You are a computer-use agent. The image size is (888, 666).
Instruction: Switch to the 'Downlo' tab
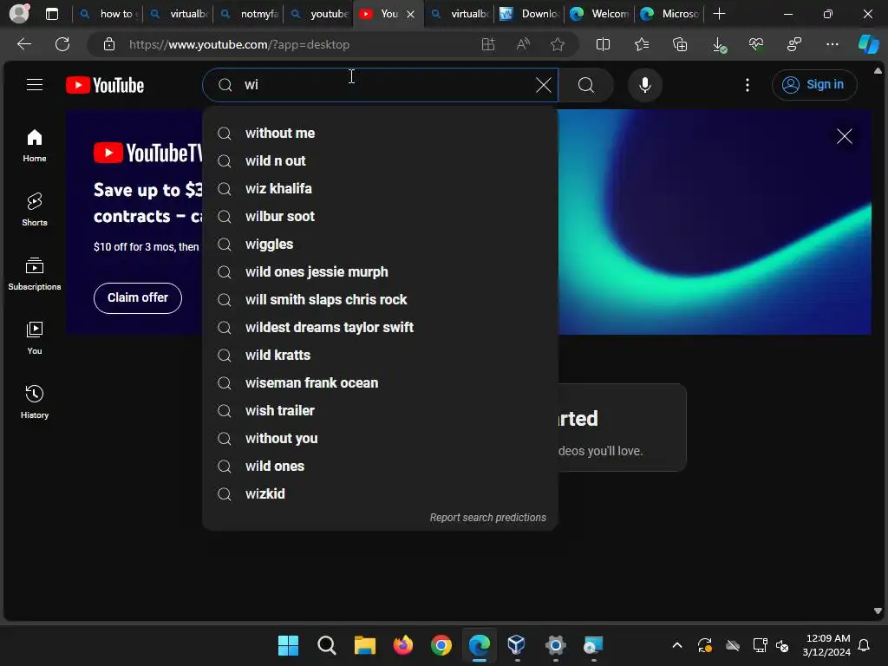(x=529, y=14)
